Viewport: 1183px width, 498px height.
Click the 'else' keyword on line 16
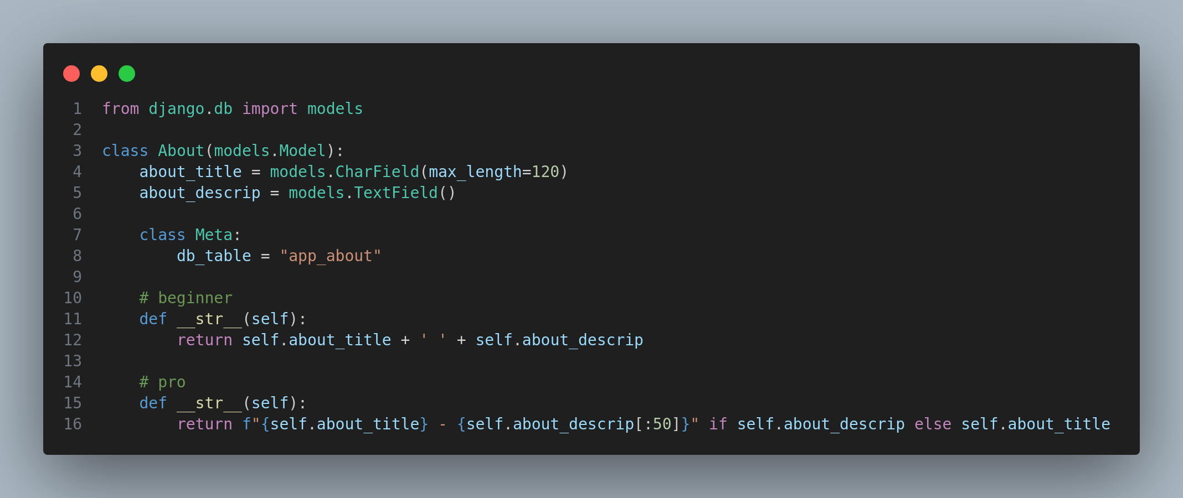[x=933, y=424]
